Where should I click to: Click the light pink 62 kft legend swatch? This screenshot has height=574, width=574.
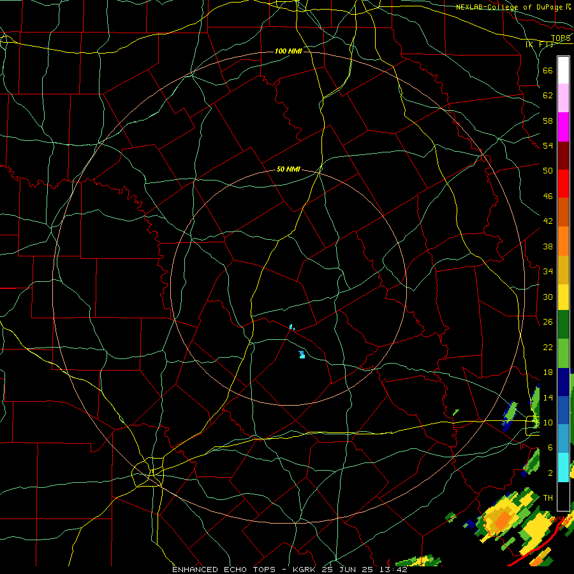pyautogui.click(x=563, y=98)
